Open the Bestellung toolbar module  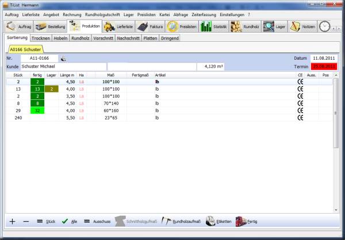pyautogui.click(x=51, y=26)
